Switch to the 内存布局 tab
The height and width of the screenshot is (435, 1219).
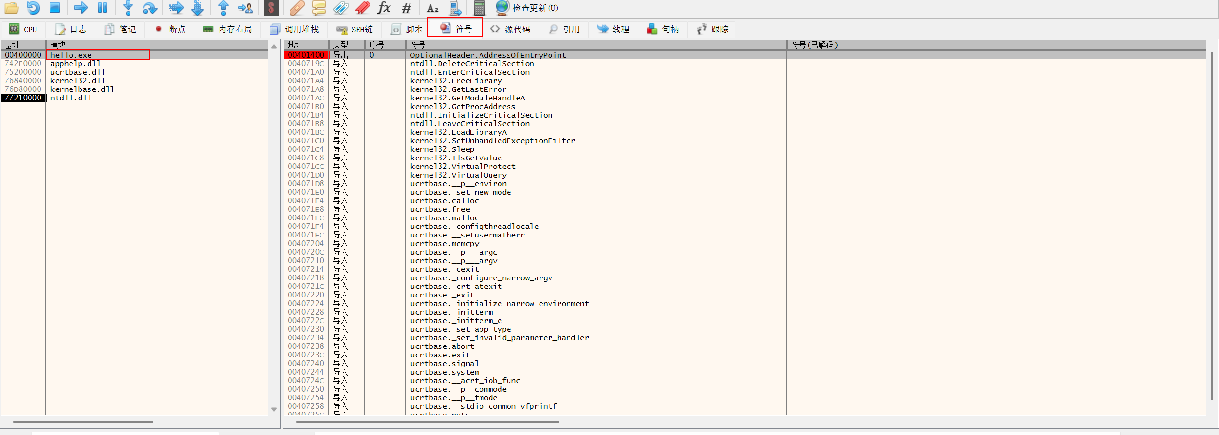(227, 29)
